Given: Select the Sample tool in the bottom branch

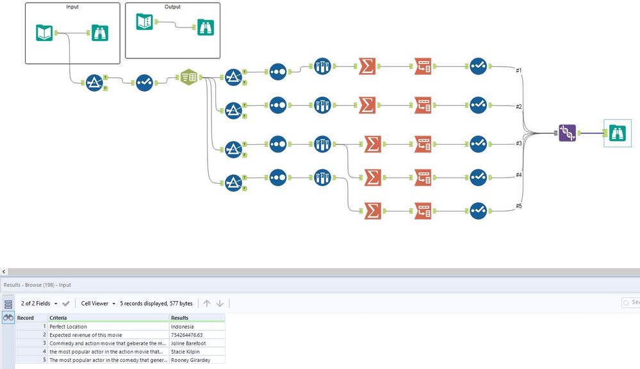Looking at the screenshot, I should pyautogui.click(x=322, y=177).
